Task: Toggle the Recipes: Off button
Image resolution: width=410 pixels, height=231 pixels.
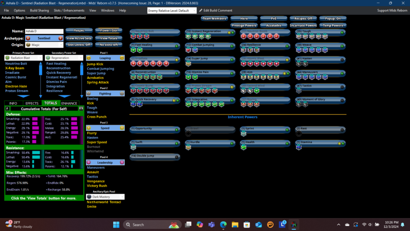Action: tap(303, 18)
